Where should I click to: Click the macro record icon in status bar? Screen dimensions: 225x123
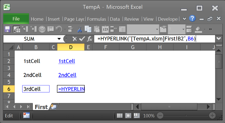click(26, 115)
